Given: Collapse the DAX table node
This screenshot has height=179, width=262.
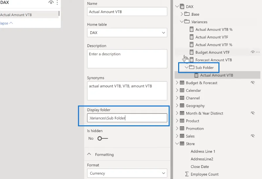Looking at the screenshot, I should 177,7.
